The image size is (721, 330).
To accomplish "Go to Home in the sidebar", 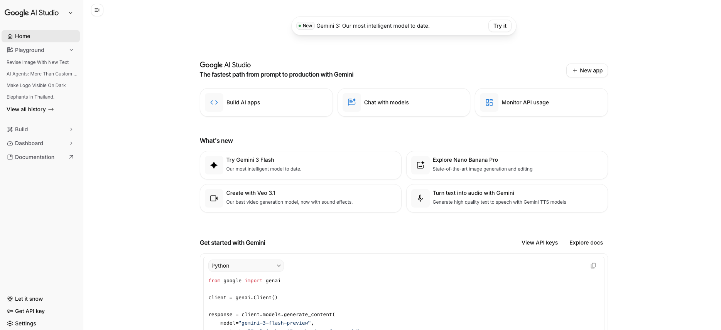I will pyautogui.click(x=41, y=36).
